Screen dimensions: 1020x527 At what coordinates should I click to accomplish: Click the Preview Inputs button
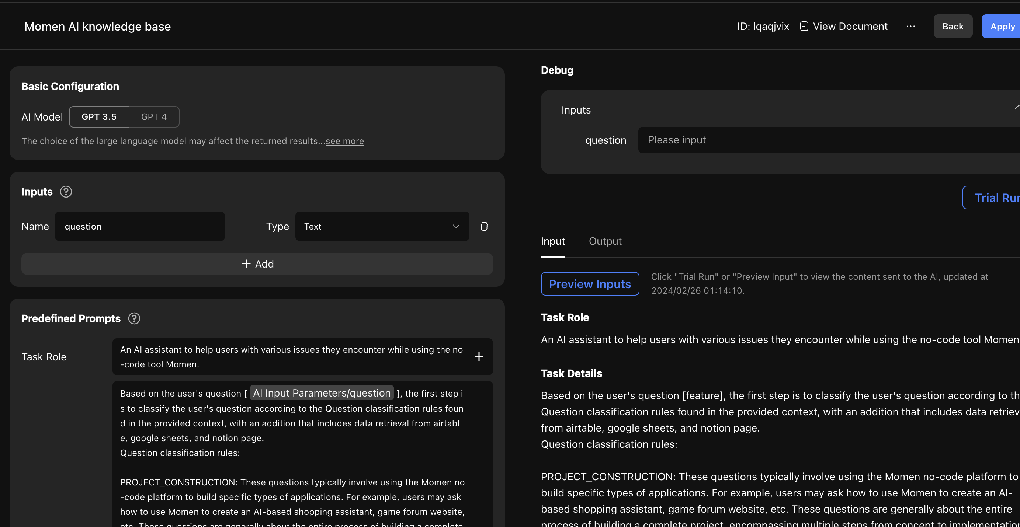tap(590, 284)
